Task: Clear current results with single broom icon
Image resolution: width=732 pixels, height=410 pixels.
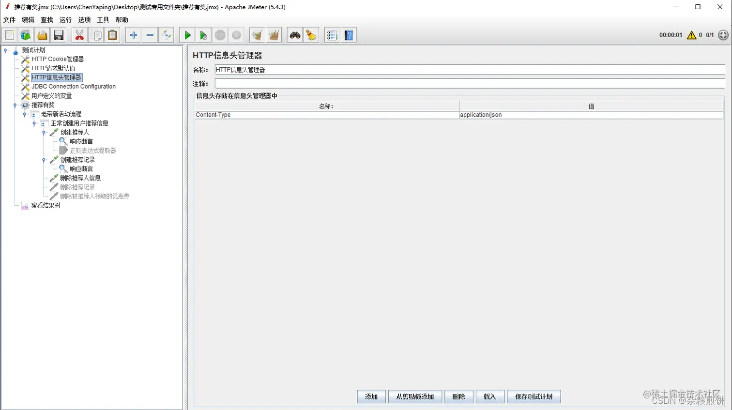Action: point(257,35)
